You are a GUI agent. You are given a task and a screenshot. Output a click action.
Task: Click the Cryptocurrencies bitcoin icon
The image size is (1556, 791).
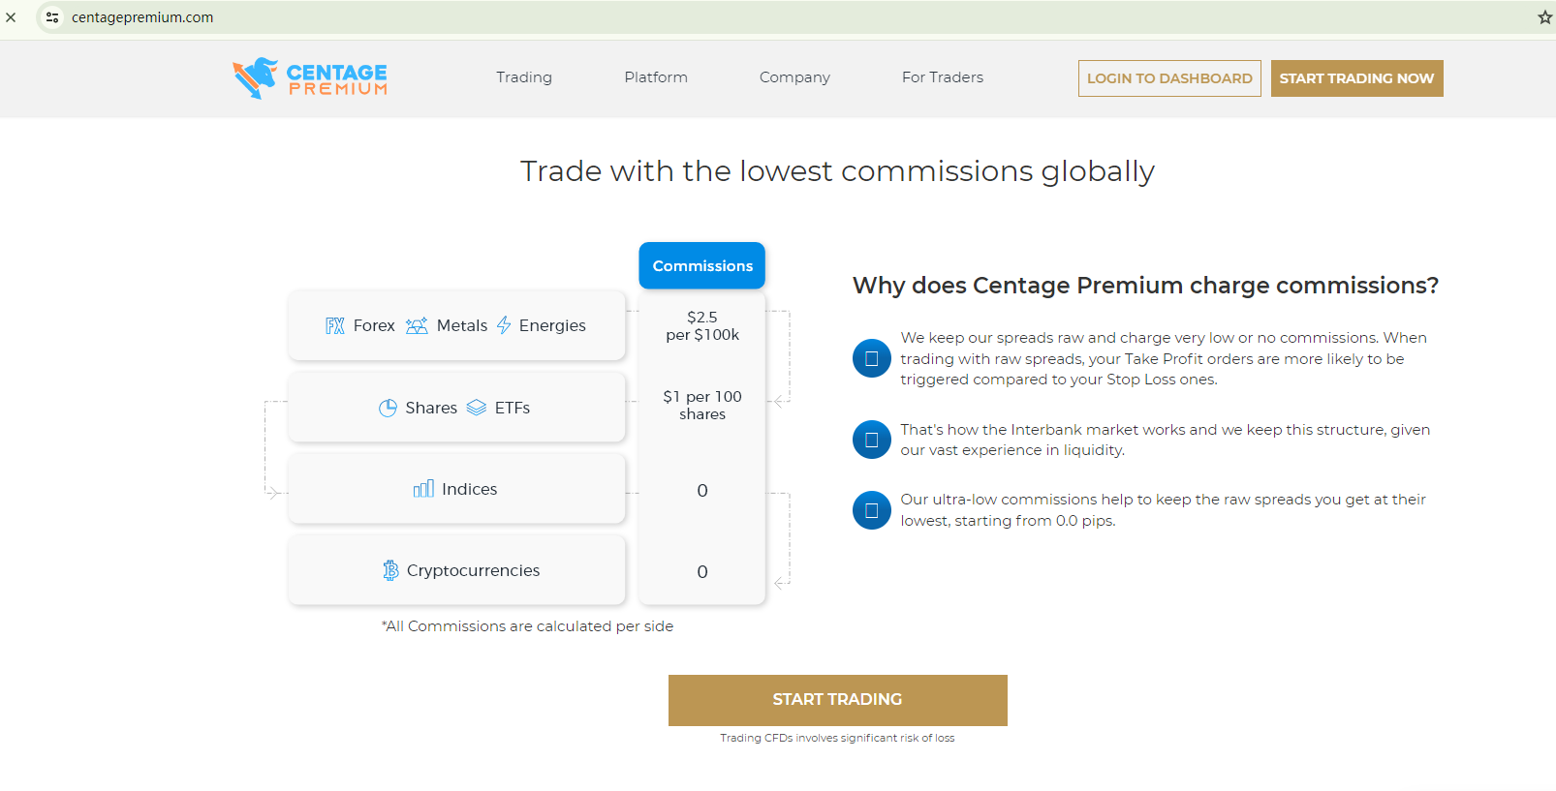coord(390,570)
